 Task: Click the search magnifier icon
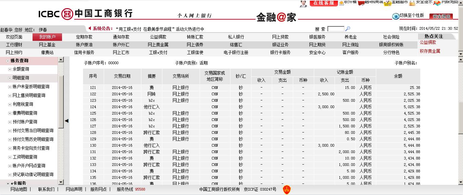pyautogui.click(x=347, y=29)
